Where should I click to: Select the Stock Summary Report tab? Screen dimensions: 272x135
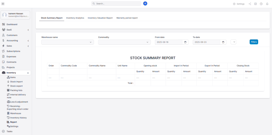tap(52, 18)
